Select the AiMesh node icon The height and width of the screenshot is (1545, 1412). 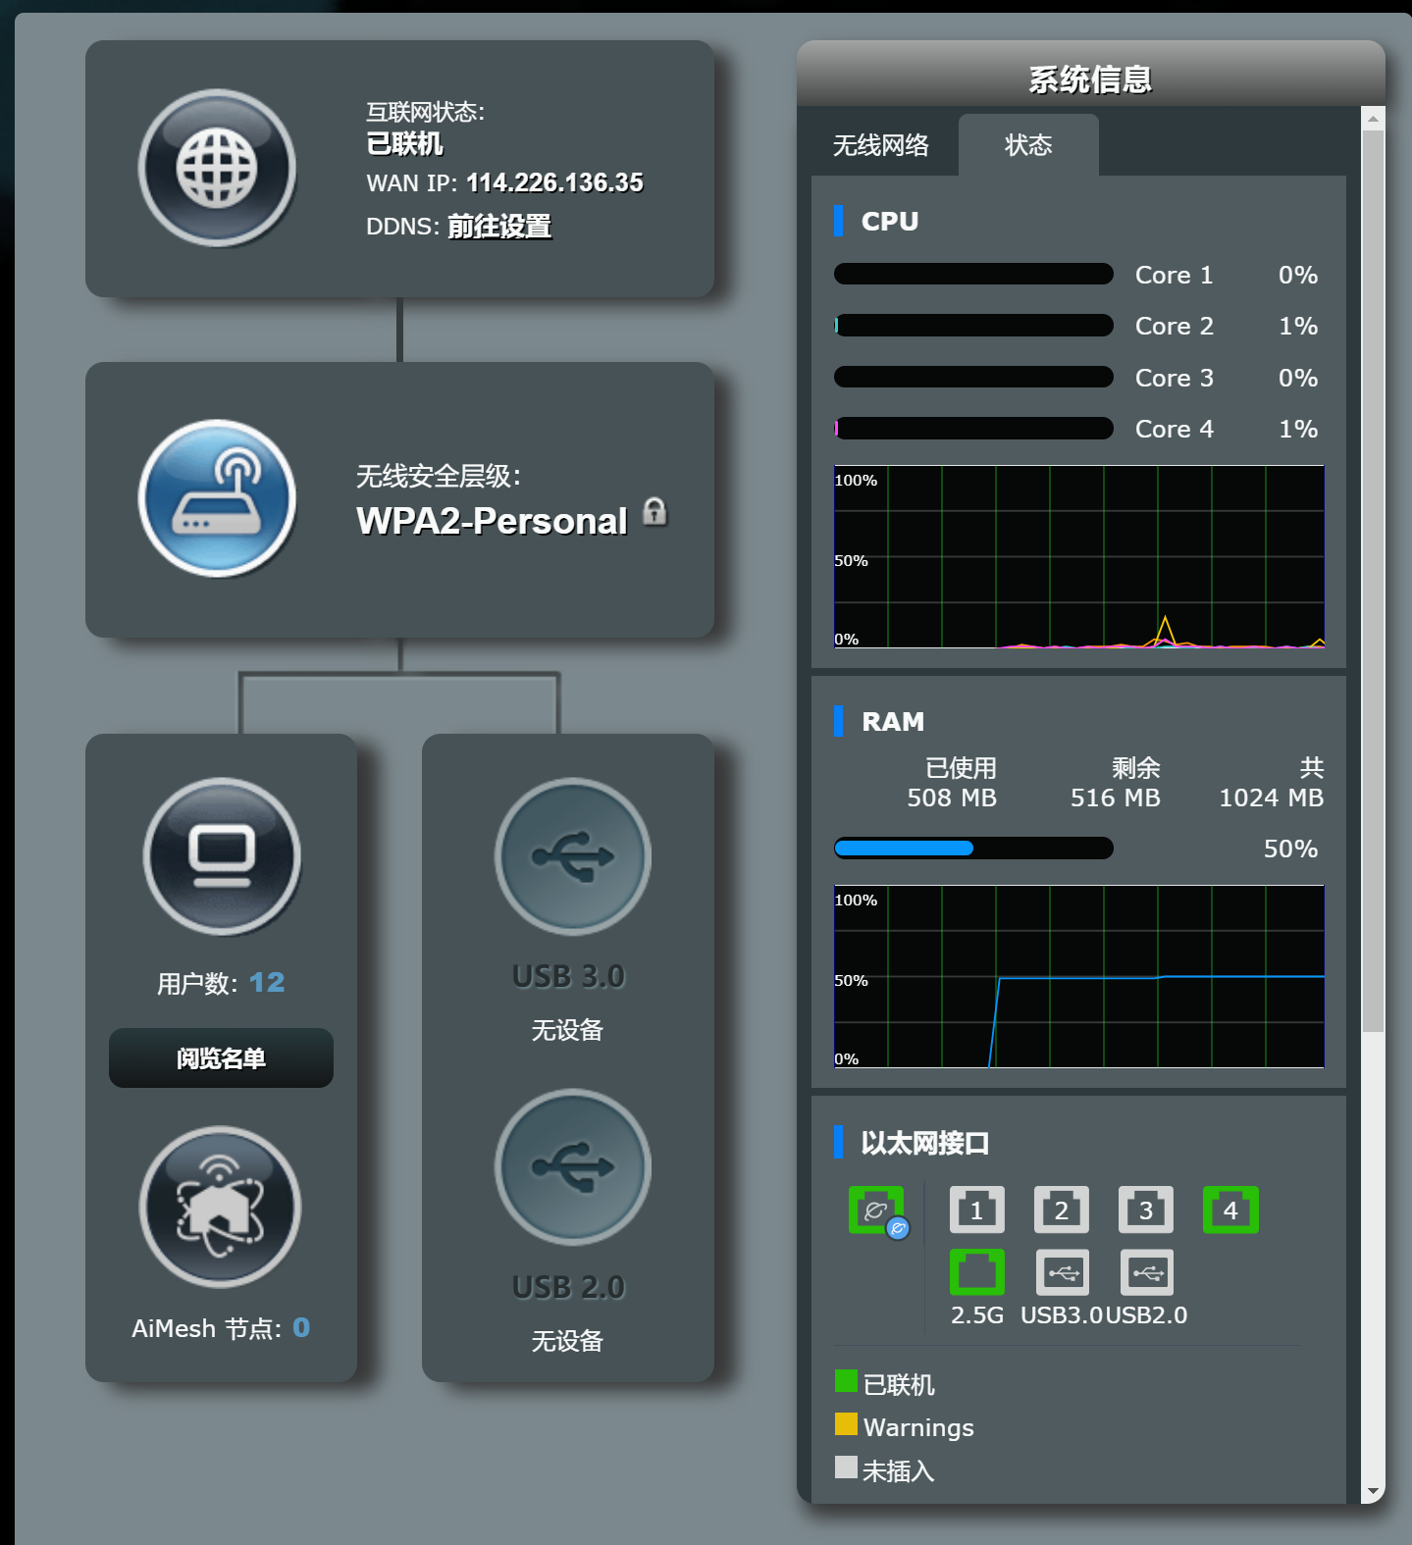[220, 1206]
